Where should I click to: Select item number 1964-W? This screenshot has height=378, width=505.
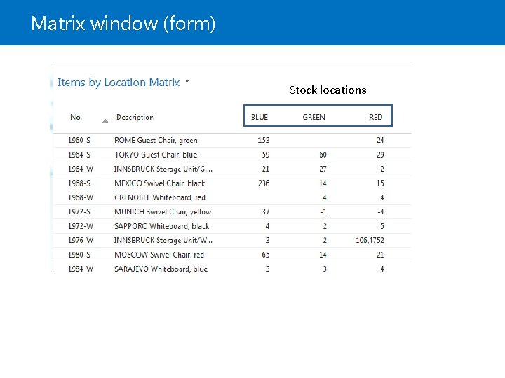[81, 169]
